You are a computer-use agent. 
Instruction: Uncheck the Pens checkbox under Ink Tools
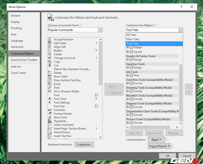tap(131, 75)
